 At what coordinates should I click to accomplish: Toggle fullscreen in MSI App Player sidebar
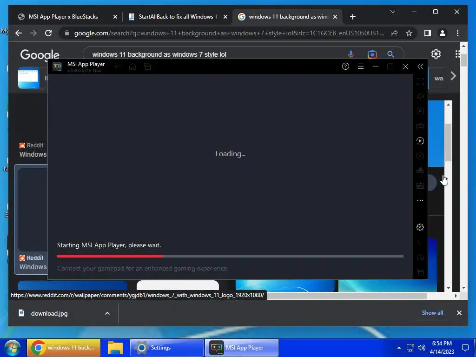tap(420, 81)
